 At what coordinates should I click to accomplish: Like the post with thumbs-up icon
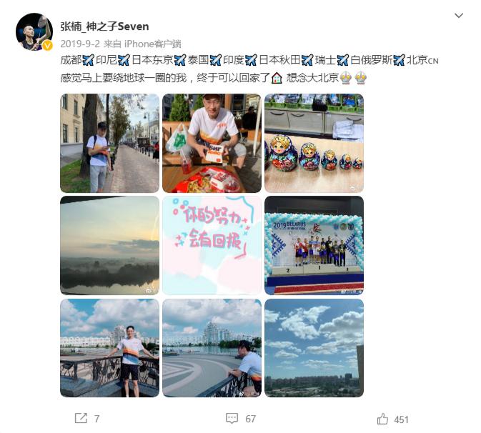[382, 419]
